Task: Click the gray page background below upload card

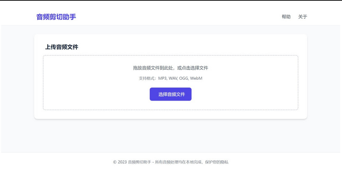Action: pyautogui.click(x=171, y=136)
